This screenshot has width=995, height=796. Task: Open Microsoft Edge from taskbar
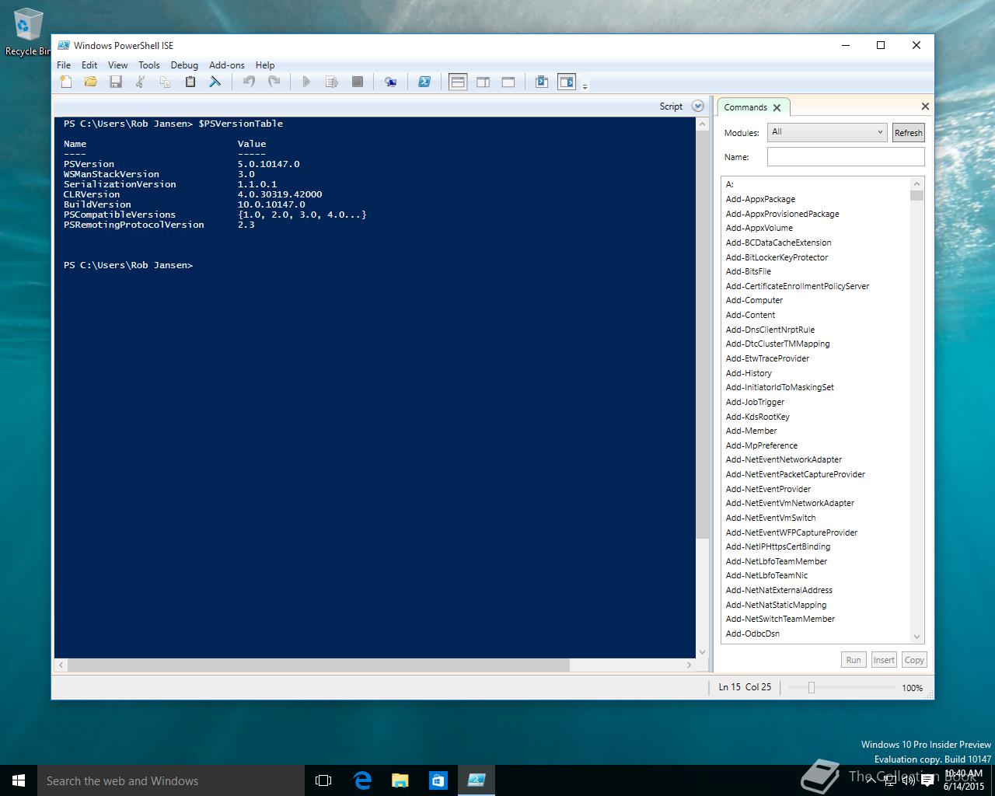point(362,780)
